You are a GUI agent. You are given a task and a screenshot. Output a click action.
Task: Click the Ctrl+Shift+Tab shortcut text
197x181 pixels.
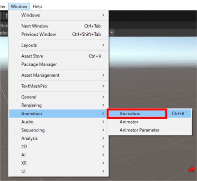pyautogui.click(x=86, y=34)
